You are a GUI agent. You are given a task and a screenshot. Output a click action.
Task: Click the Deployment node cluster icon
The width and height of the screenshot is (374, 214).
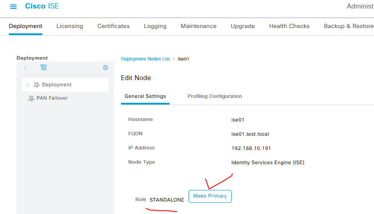[36, 85]
